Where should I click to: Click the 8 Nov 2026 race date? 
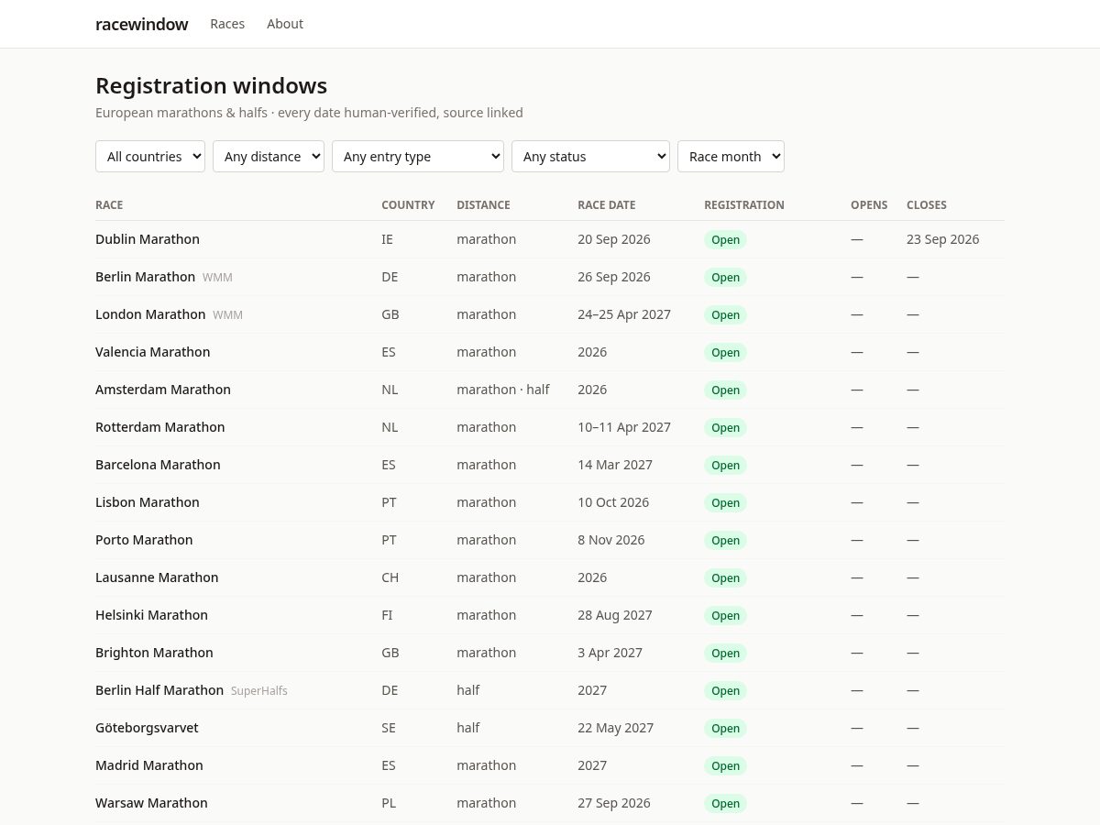(x=611, y=540)
